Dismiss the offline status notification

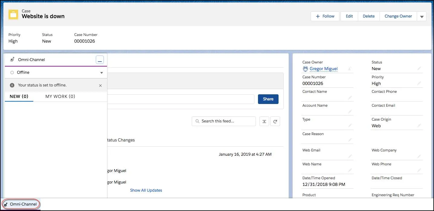pos(100,85)
